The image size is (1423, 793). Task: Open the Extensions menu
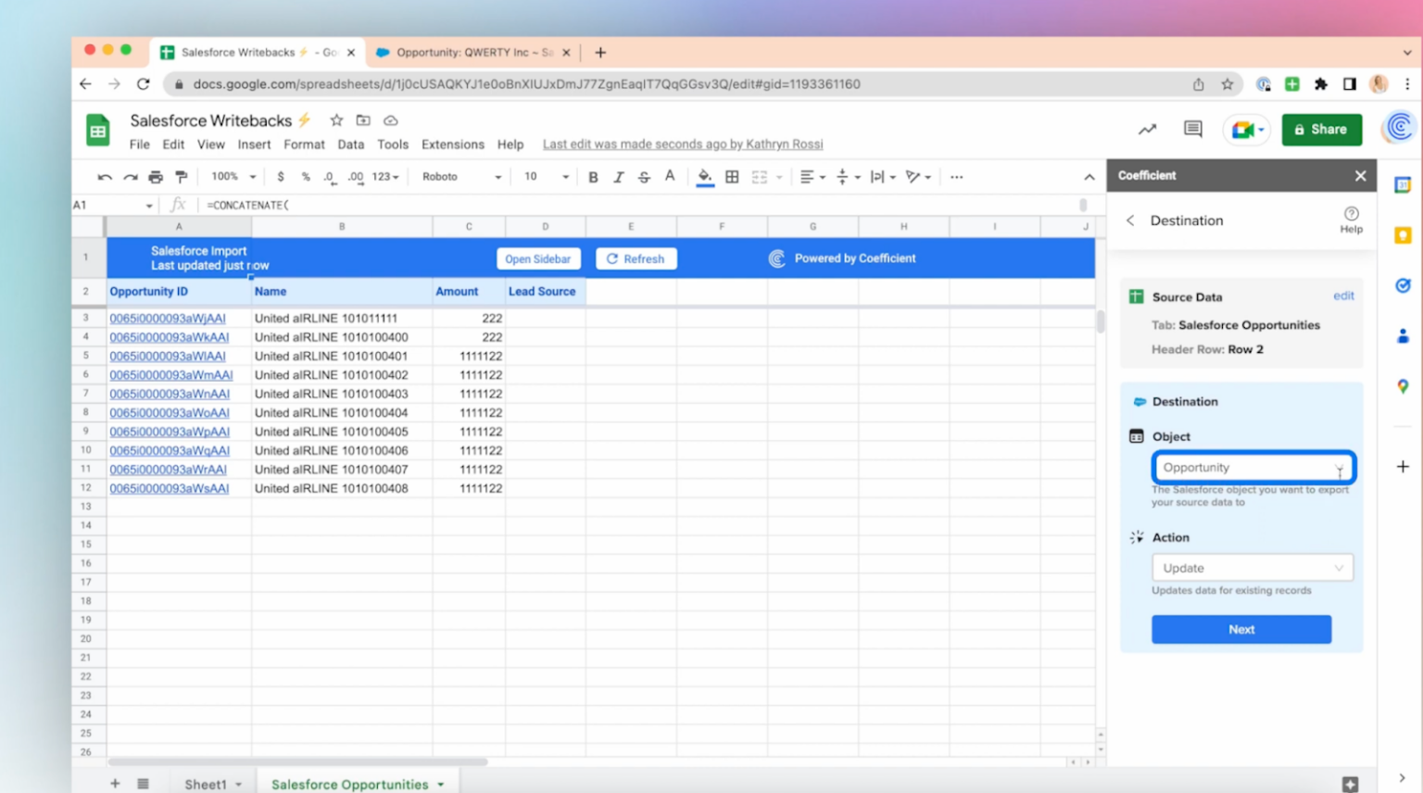453,145
